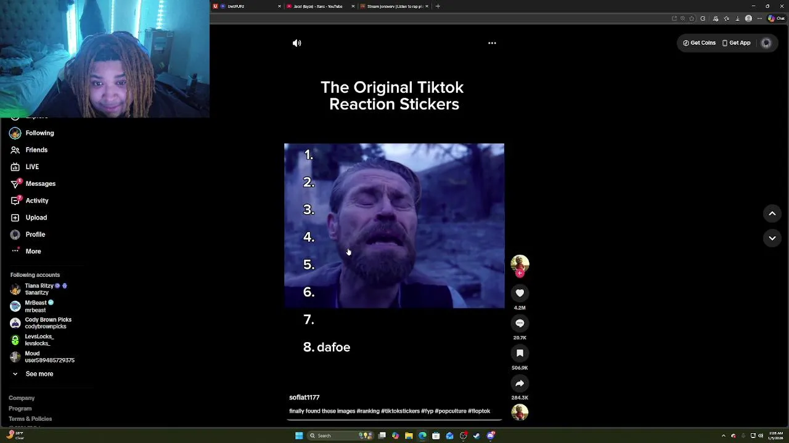789x443 pixels.
Task: Mute the TikTok video sound
Action: click(x=297, y=43)
